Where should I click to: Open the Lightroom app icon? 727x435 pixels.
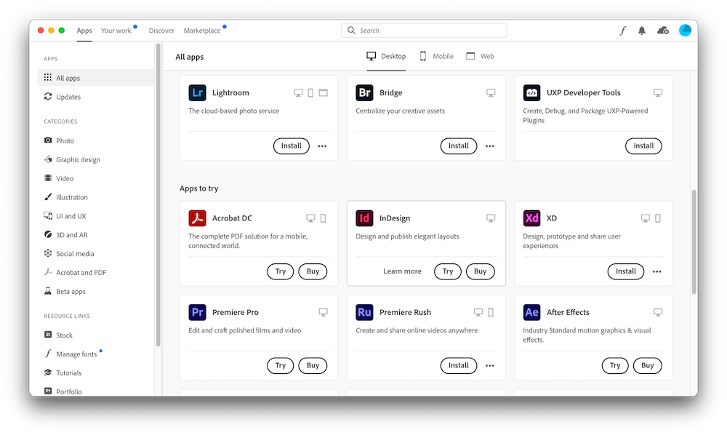click(197, 92)
